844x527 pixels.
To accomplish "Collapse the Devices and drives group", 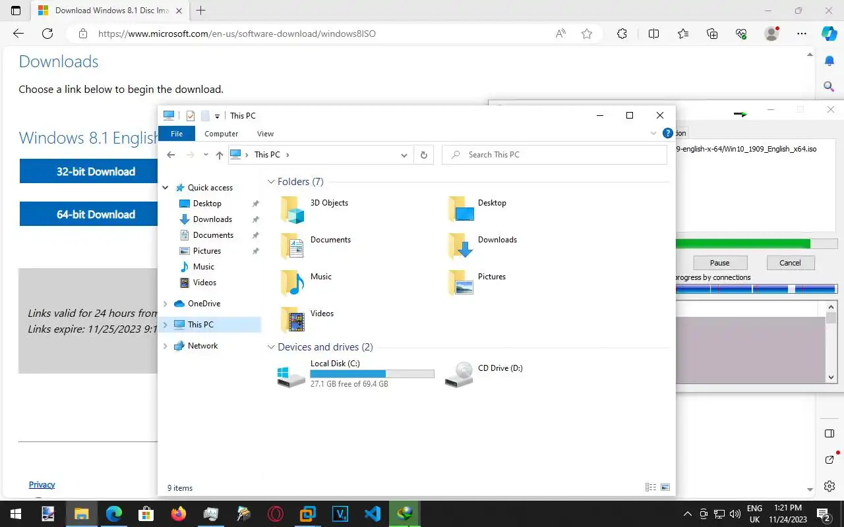I will click(x=271, y=347).
